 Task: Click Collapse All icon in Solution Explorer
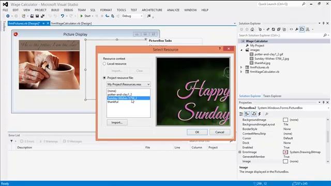279,29
